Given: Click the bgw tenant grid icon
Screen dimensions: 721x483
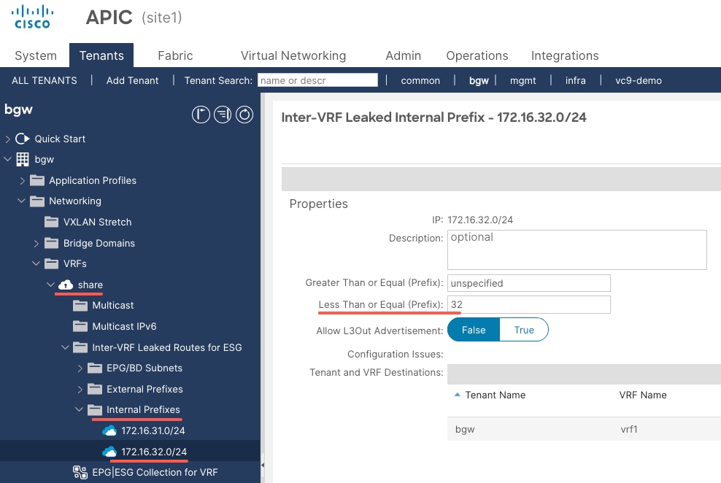Looking at the screenshot, I should [x=22, y=160].
